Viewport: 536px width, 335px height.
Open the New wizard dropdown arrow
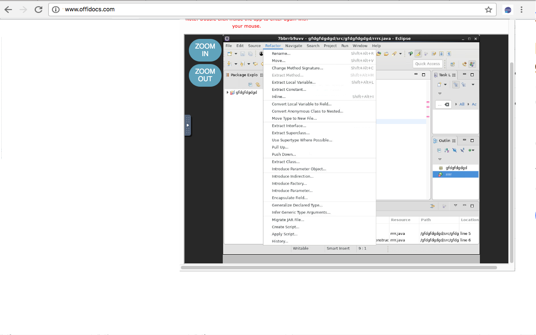pos(236,54)
